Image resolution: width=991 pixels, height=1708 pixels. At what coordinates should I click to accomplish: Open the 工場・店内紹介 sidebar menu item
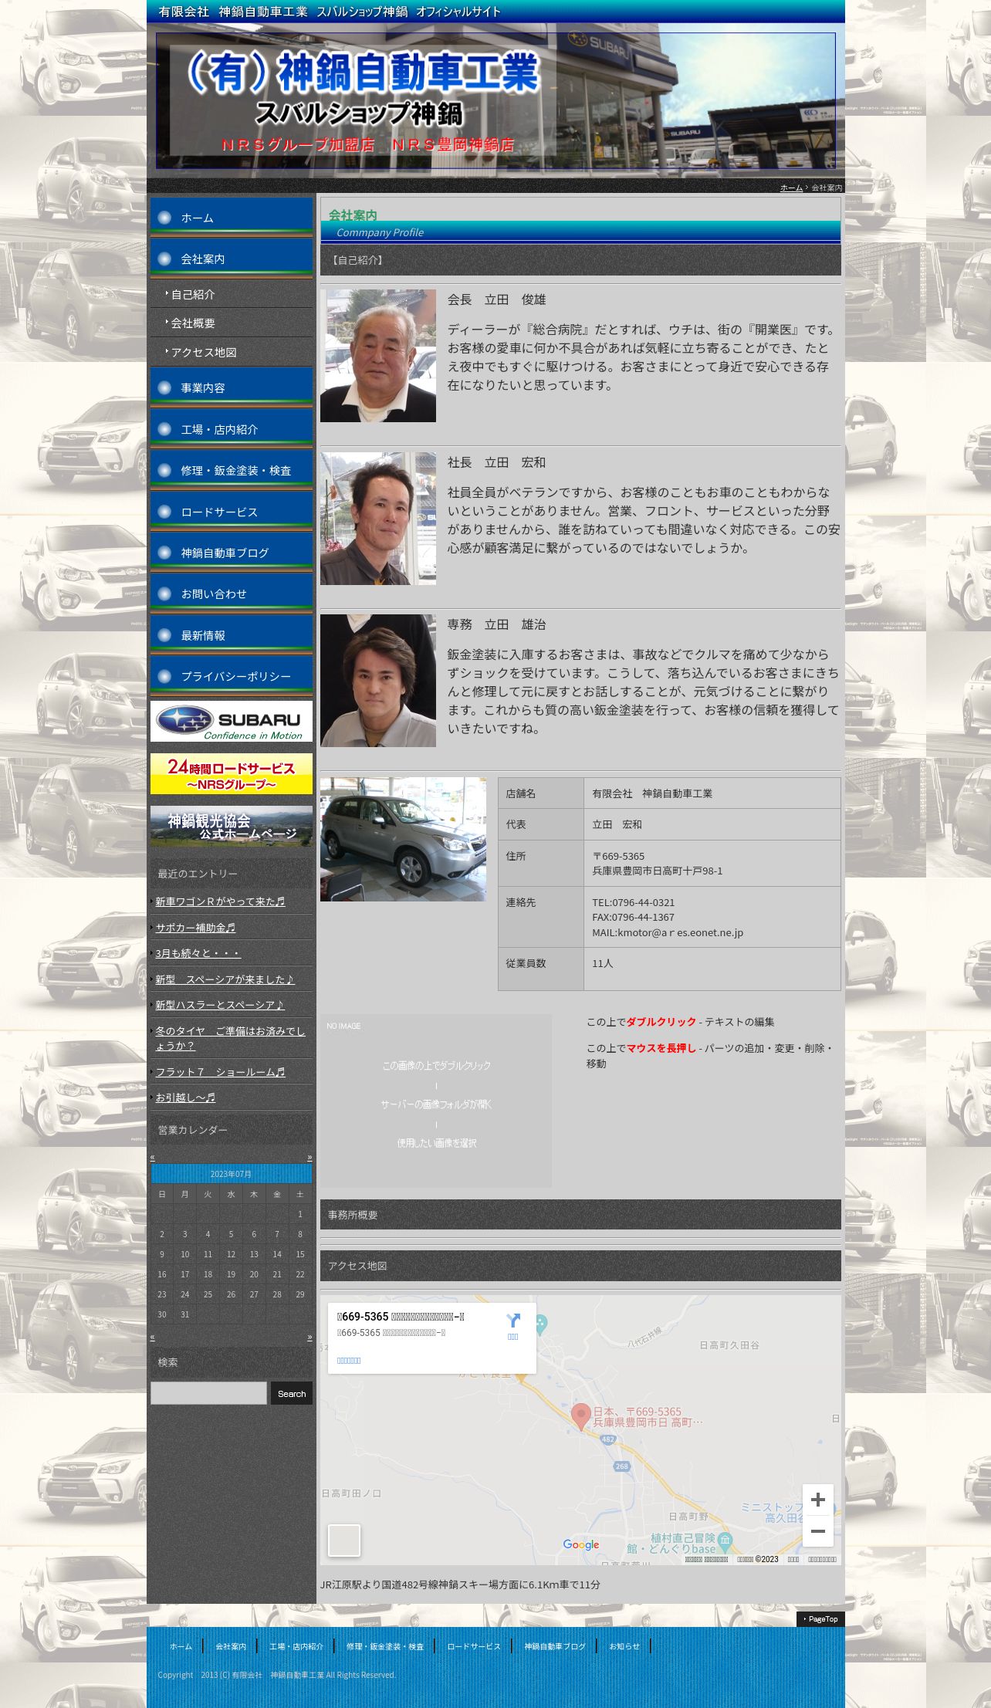232,429
